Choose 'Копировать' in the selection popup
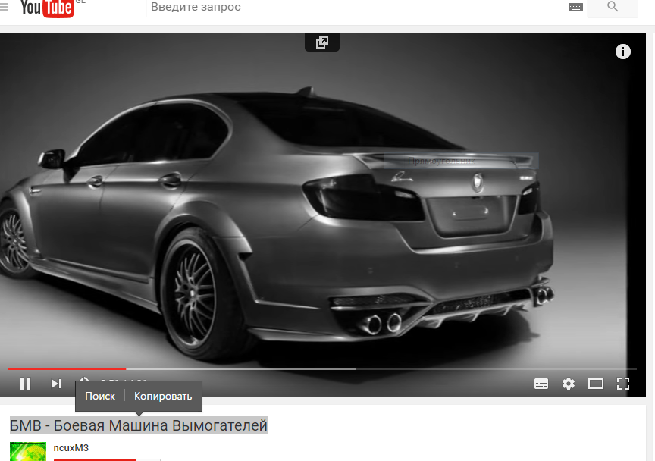The width and height of the screenshot is (655, 461). coord(163,397)
